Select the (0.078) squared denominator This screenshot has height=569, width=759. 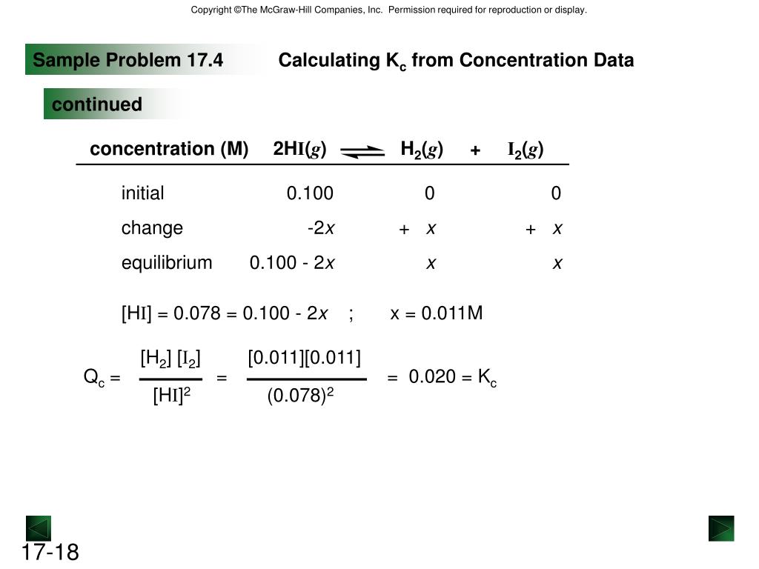[300, 395]
